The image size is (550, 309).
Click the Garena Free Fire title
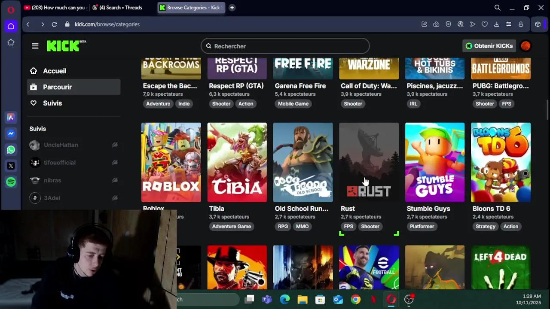point(300,86)
